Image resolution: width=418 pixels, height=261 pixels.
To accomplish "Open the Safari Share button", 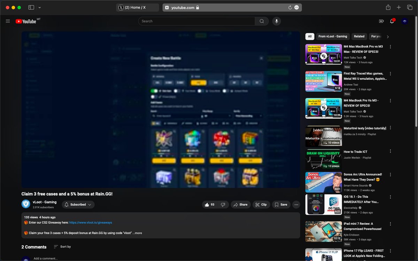I will pyautogui.click(x=388, y=7).
